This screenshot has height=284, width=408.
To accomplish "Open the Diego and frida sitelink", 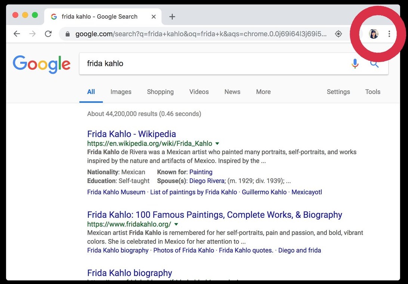I will pyautogui.click(x=300, y=250).
